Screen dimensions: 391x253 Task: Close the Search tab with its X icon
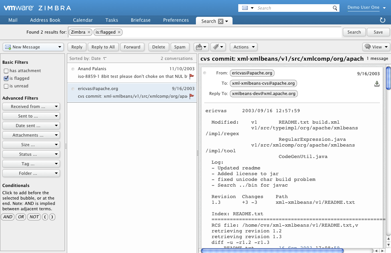[x=221, y=21]
